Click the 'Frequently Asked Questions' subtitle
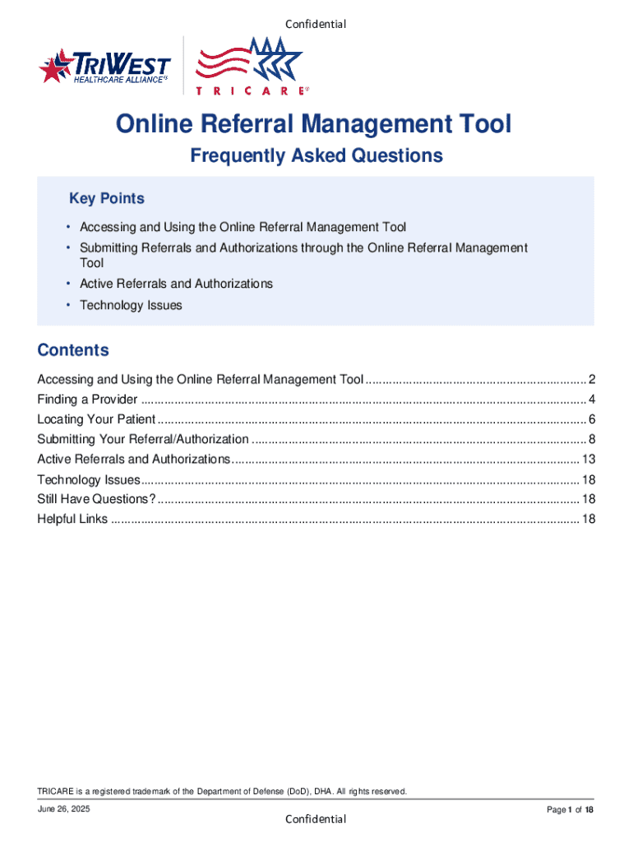This screenshot has height=842, width=633. pos(316,156)
